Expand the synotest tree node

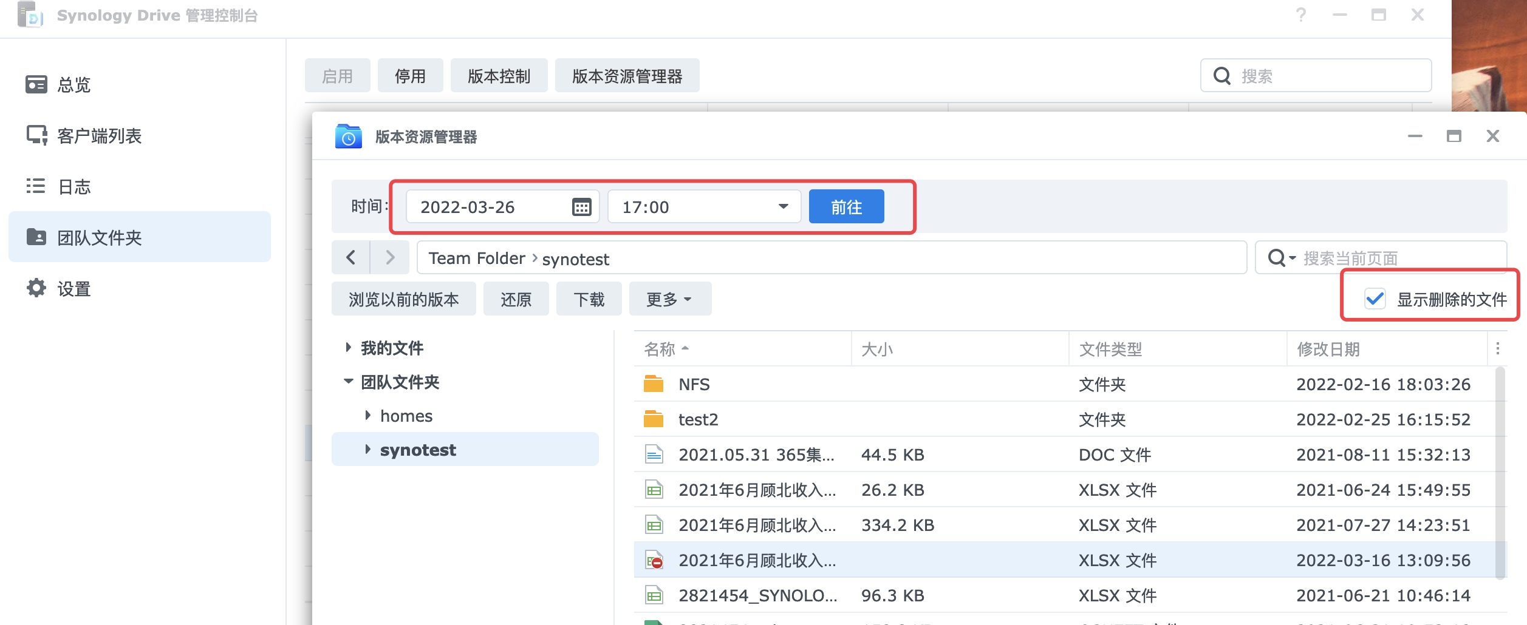pyautogui.click(x=367, y=450)
